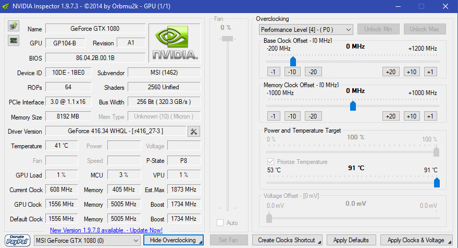This screenshot has width=458, height=248.
Task: Click the Device ID field 10DE - 1BE0
Action: coord(68,73)
